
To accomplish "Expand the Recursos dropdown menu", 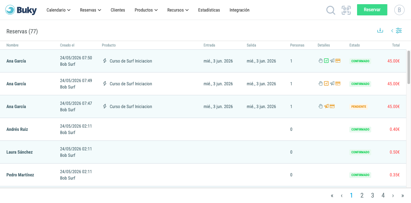I will tap(178, 10).
